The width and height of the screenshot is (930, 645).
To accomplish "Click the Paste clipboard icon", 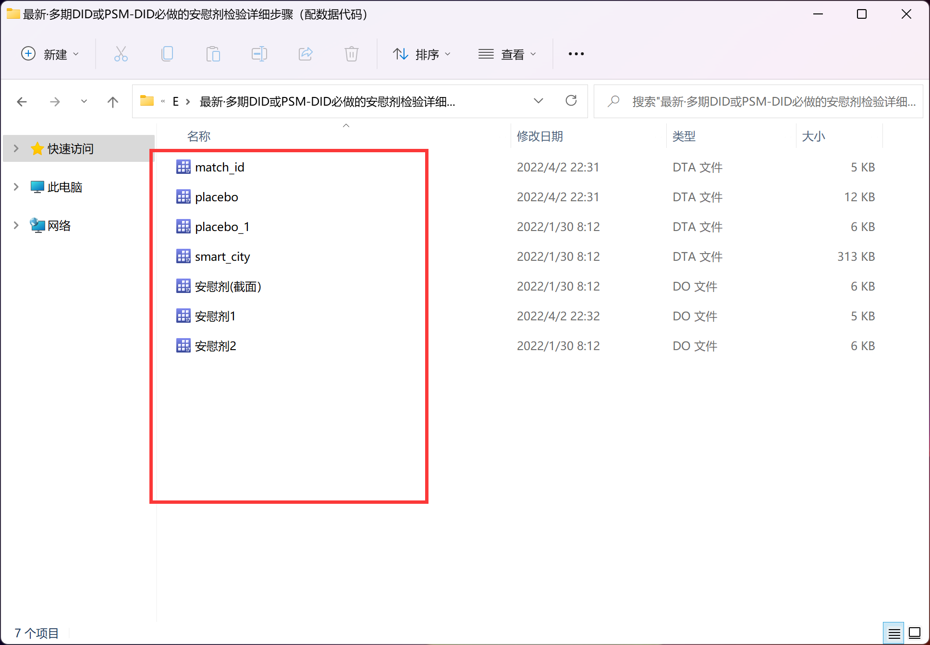I will (x=213, y=54).
